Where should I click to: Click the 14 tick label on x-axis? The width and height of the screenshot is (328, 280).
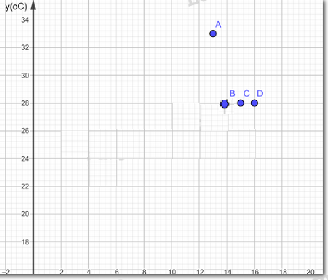click(x=227, y=272)
